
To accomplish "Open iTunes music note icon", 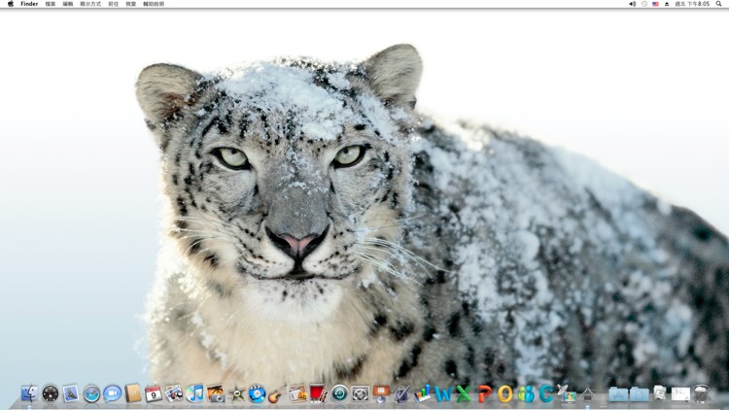I will point(194,393).
